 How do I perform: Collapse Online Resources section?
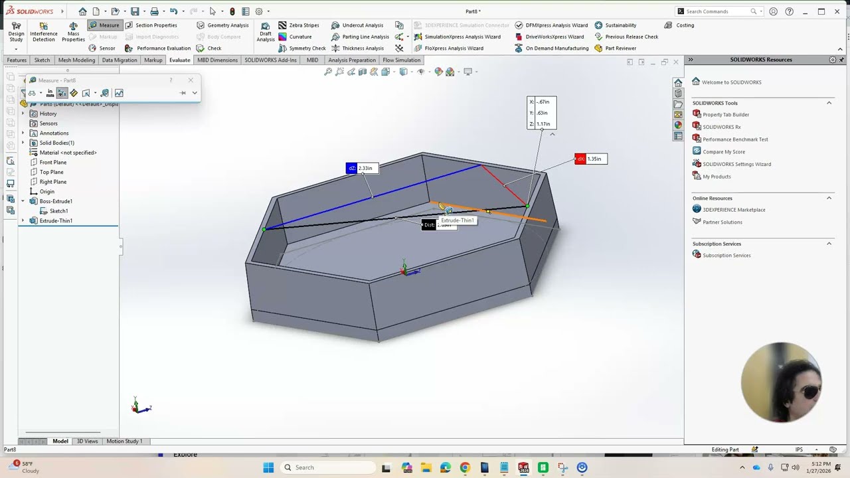click(x=829, y=198)
